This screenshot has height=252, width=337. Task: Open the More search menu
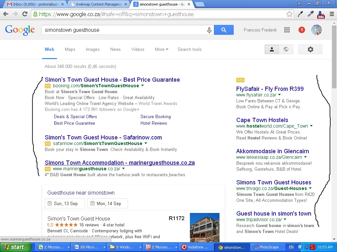(162, 49)
